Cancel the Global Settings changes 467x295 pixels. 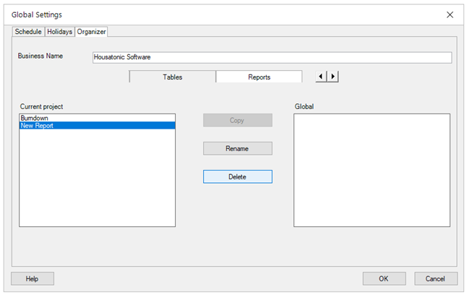(435, 278)
